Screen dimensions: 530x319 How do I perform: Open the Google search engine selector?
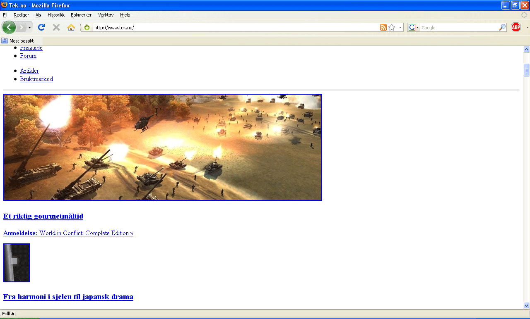pyautogui.click(x=414, y=27)
